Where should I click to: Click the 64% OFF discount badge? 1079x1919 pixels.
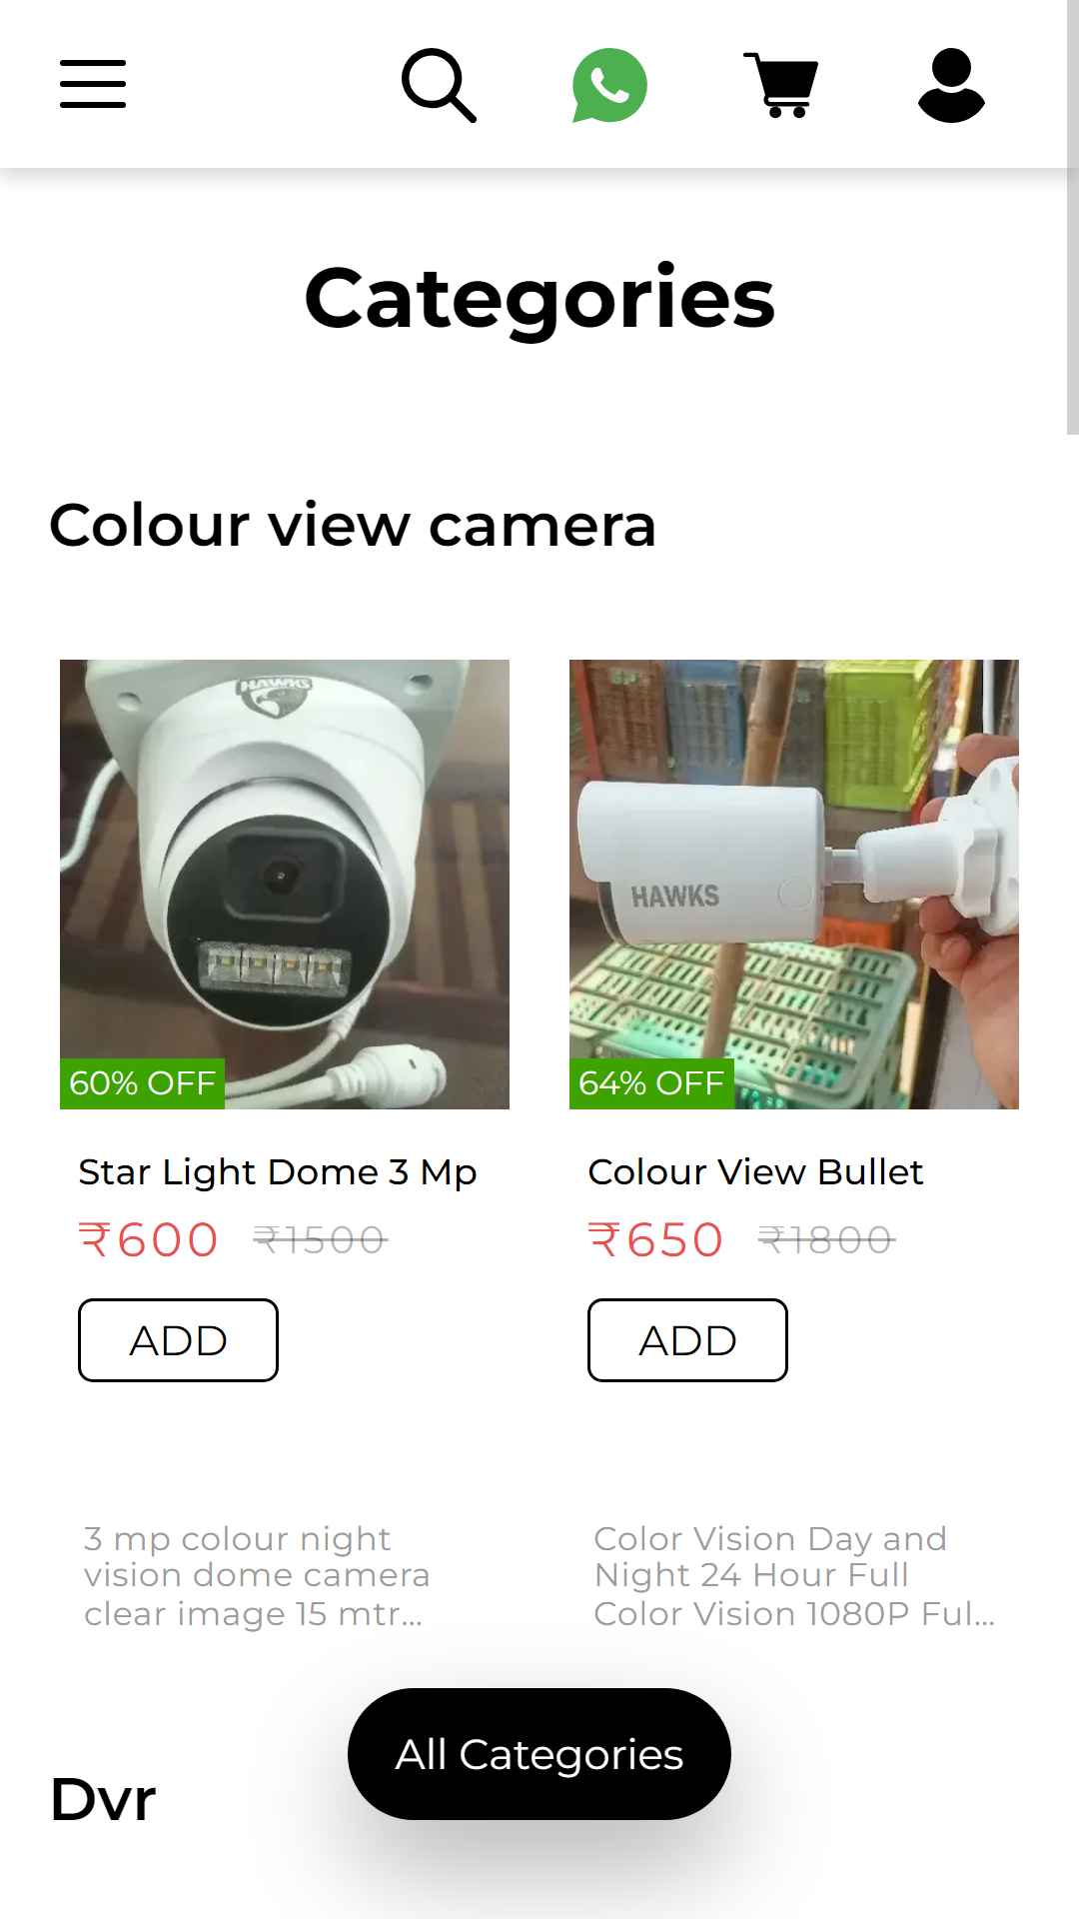click(651, 1083)
